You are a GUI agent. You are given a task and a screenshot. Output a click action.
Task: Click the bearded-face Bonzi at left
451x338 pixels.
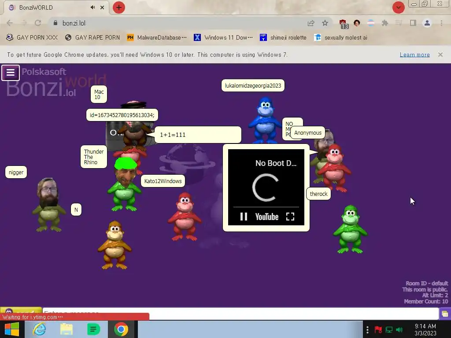tap(48, 205)
